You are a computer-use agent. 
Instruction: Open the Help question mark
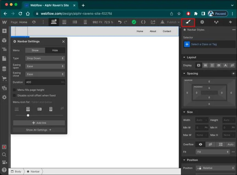(x=4, y=170)
